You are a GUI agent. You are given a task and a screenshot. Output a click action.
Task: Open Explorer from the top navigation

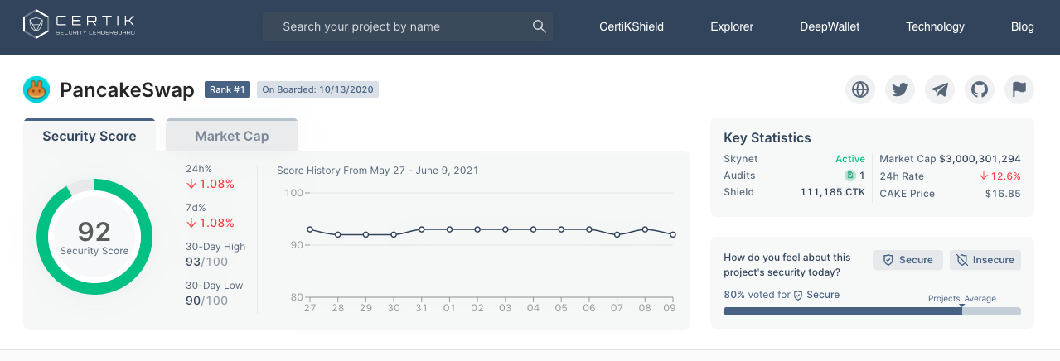click(732, 26)
